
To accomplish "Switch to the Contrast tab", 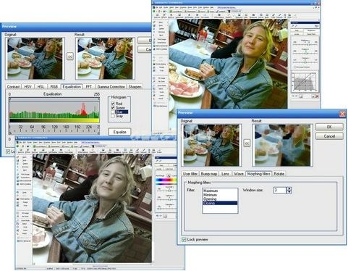I will (x=13, y=86).
